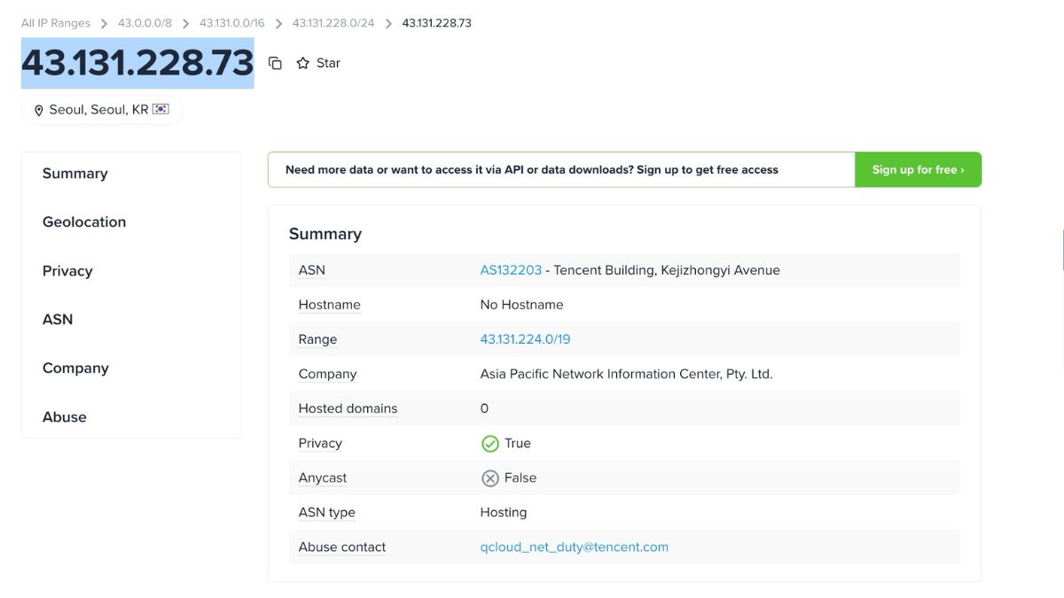The width and height of the screenshot is (1064, 598).
Task: Click the green Privacy True checkmark
Action: 489,444
